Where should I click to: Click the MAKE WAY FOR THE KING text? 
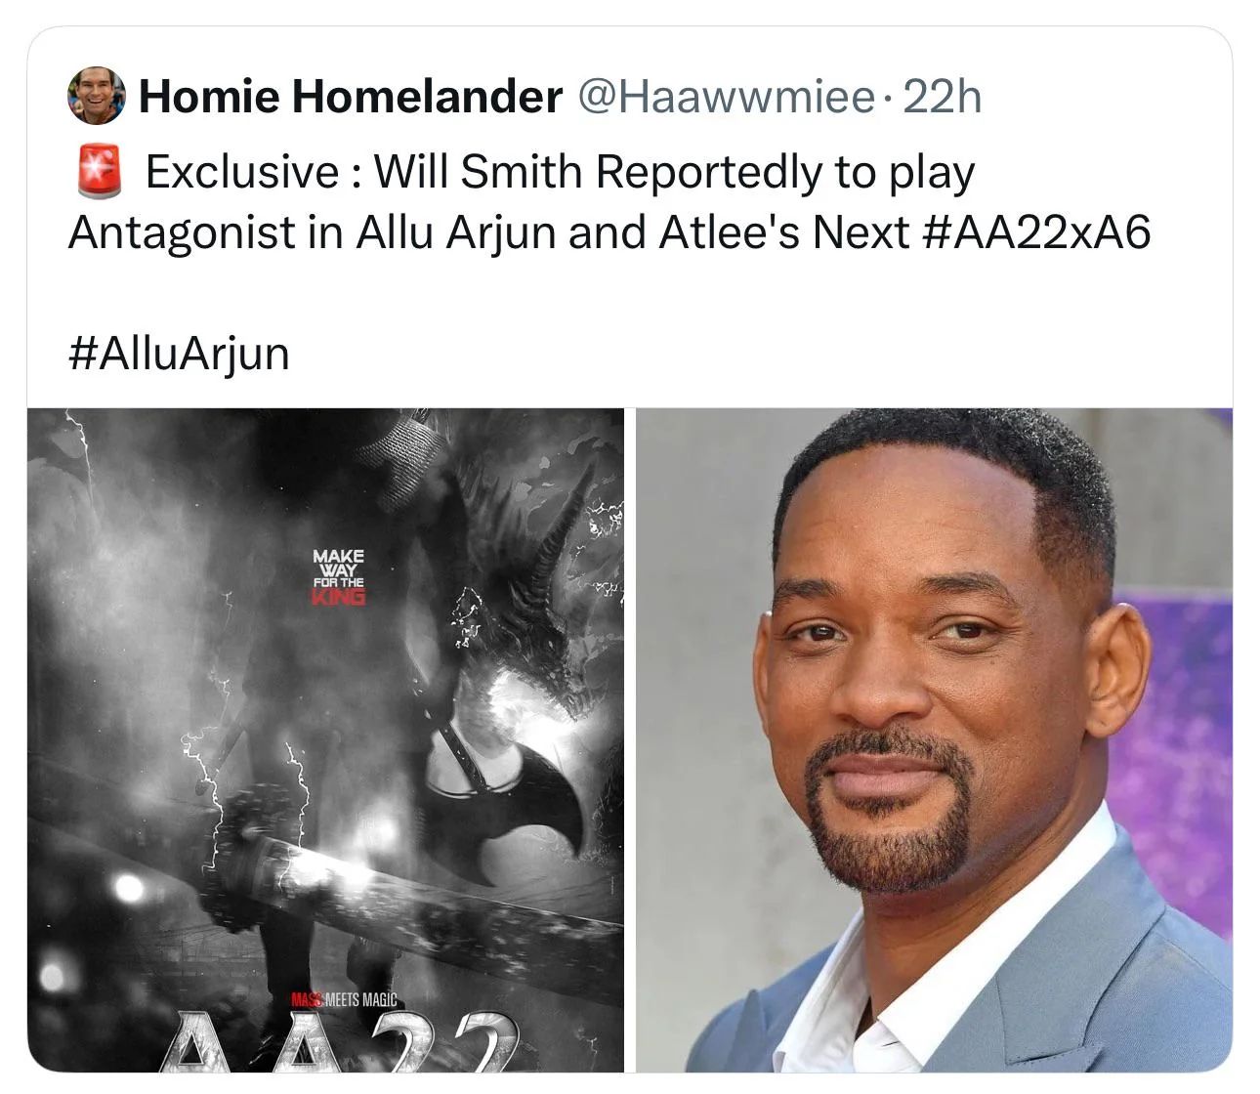[x=339, y=576]
